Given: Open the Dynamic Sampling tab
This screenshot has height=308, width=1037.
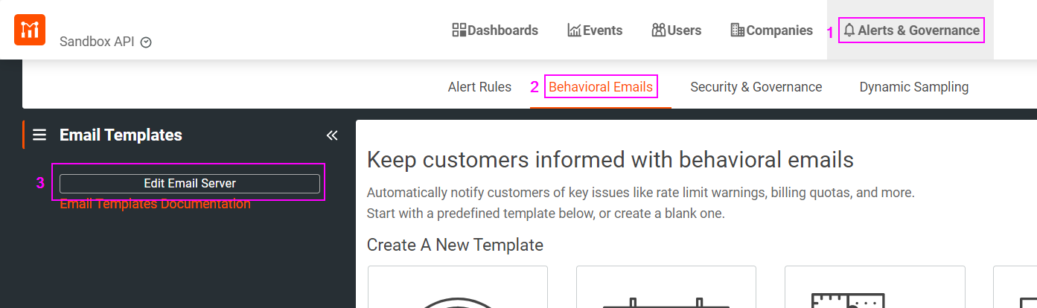Looking at the screenshot, I should [914, 87].
